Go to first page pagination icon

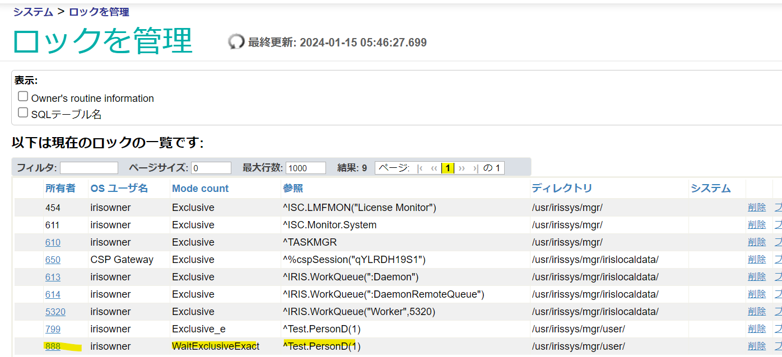click(421, 168)
